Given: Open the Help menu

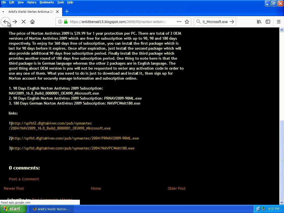Looking at the screenshot, I should pyautogui.click(x=70, y=2).
